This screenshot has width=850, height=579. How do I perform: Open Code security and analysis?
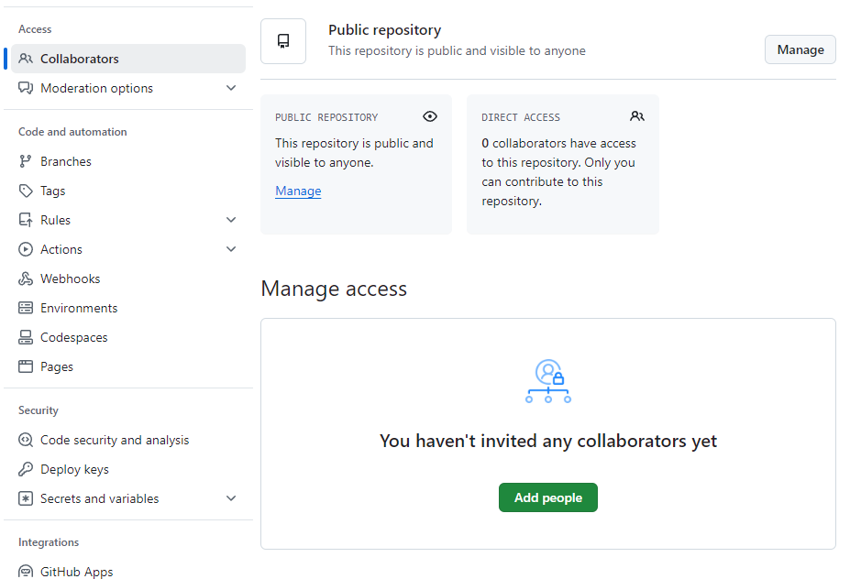128,440
